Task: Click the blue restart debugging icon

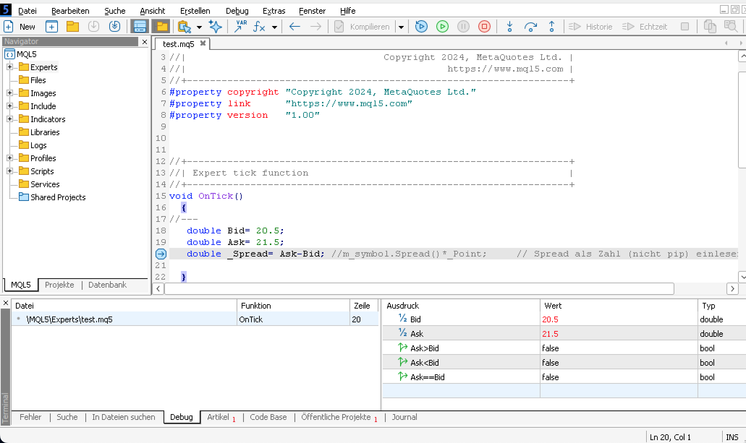Action: pyautogui.click(x=421, y=26)
